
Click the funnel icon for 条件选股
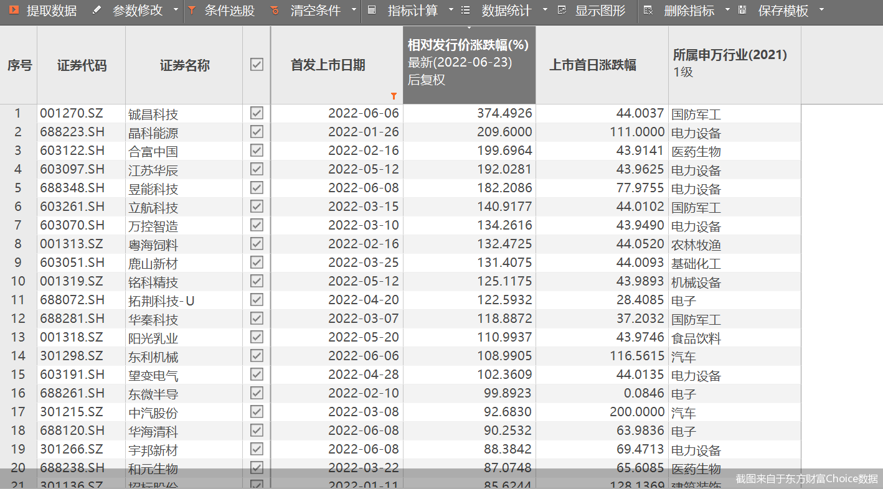(x=192, y=10)
